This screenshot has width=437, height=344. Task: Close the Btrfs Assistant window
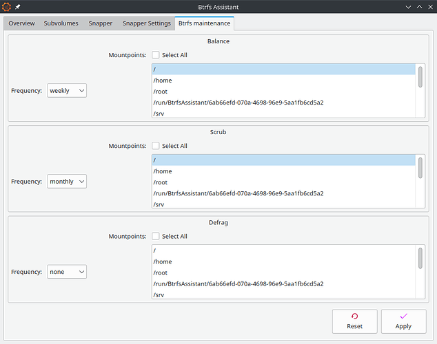[430, 7]
